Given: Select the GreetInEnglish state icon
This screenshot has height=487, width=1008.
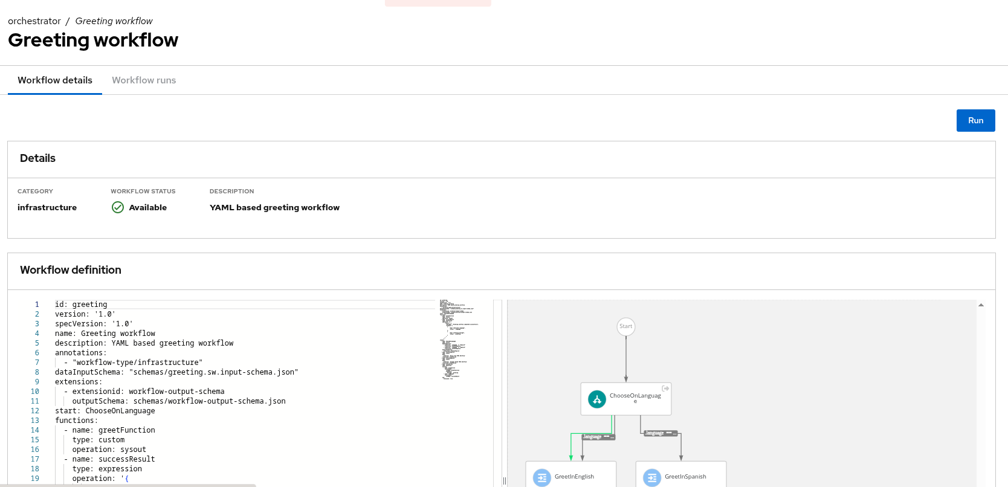Looking at the screenshot, I should pos(542,478).
